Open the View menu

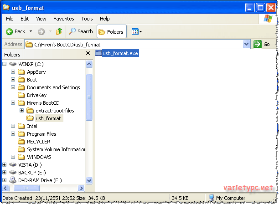click(x=41, y=19)
